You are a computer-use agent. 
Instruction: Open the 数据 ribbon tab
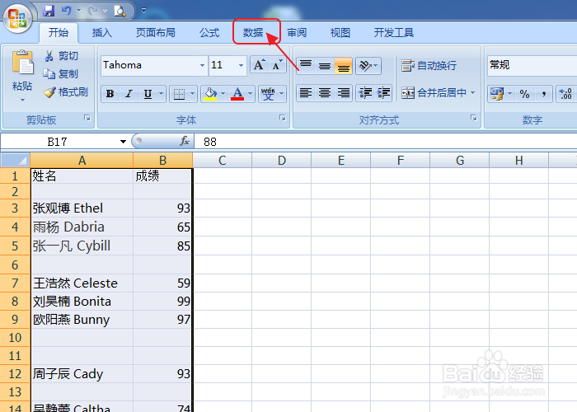253,33
